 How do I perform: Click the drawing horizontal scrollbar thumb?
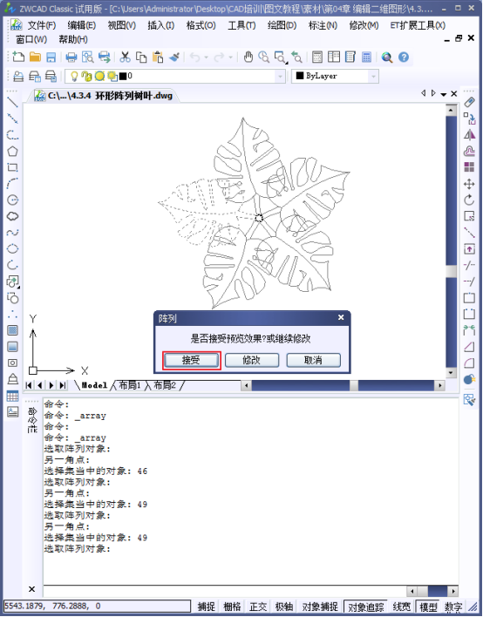coord(354,385)
